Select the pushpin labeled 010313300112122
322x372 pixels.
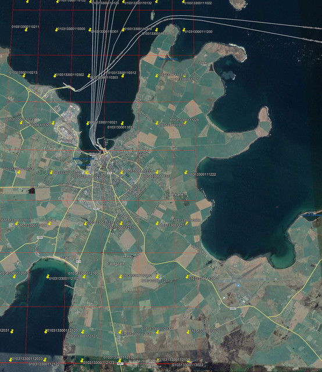click(x=45, y=360)
